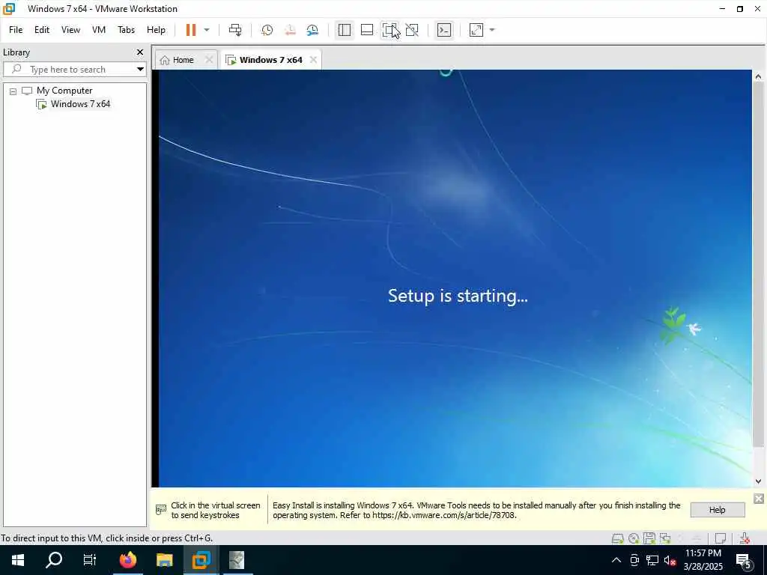The width and height of the screenshot is (767, 575).
Task: Click the Library panel title
Action: [16, 52]
